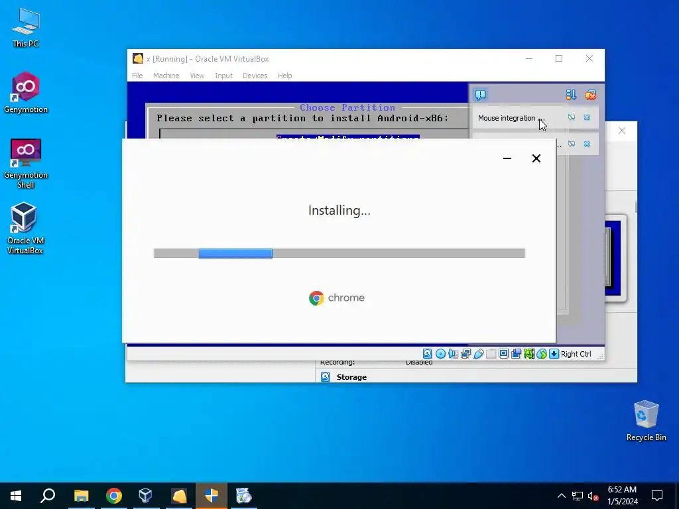
Task: Switch to the running VM yellow taskbar icon
Action: point(179,496)
